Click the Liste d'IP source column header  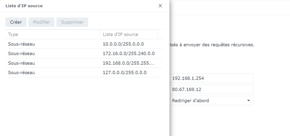(128, 35)
